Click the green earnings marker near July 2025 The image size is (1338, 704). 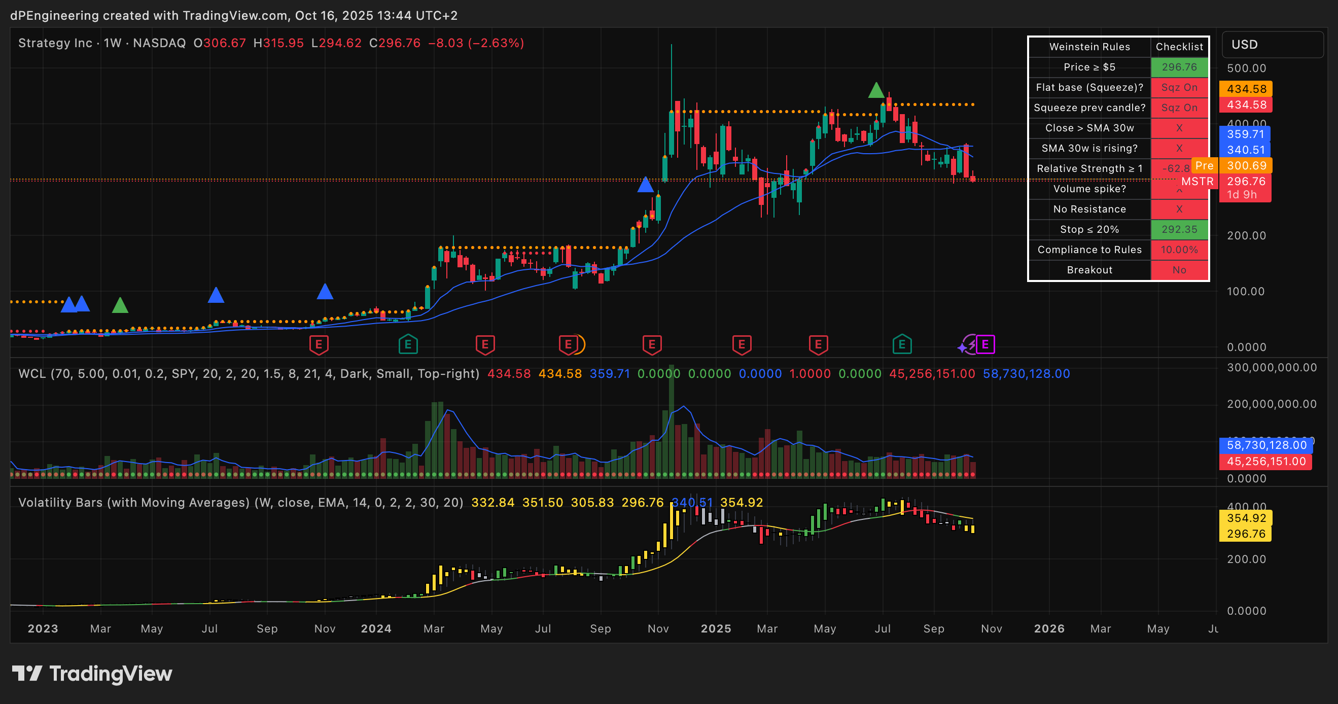902,344
